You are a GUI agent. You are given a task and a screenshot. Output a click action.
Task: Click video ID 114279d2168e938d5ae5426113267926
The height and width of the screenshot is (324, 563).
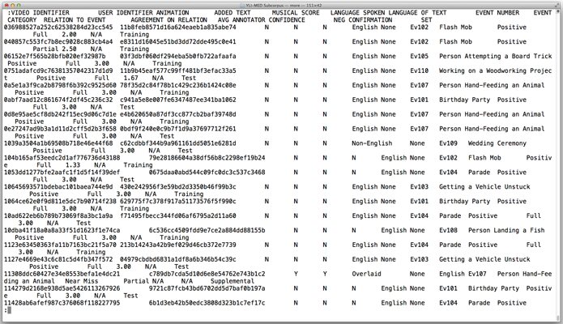[62, 288]
